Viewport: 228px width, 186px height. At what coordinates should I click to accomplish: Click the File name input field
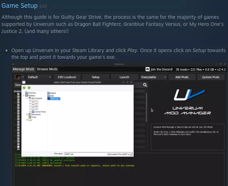pyautogui.click(x=86, y=154)
